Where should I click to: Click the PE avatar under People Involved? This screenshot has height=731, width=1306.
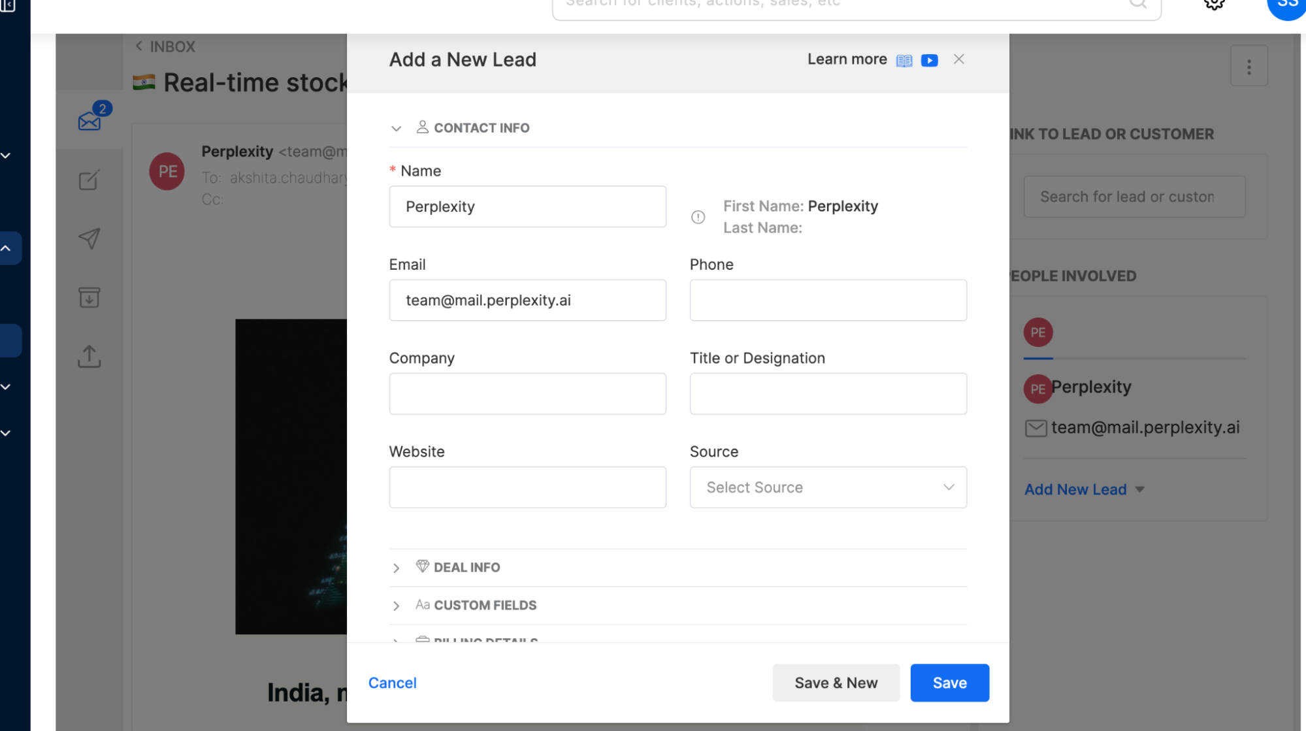click(x=1038, y=332)
